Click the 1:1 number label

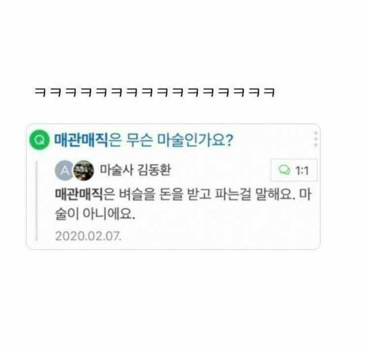(302, 171)
